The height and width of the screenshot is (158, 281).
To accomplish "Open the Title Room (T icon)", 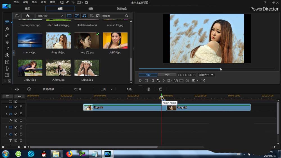I will point(7,49).
